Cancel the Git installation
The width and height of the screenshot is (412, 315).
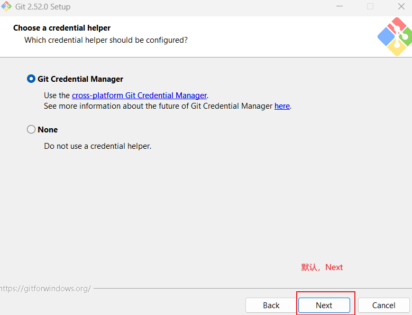(383, 306)
